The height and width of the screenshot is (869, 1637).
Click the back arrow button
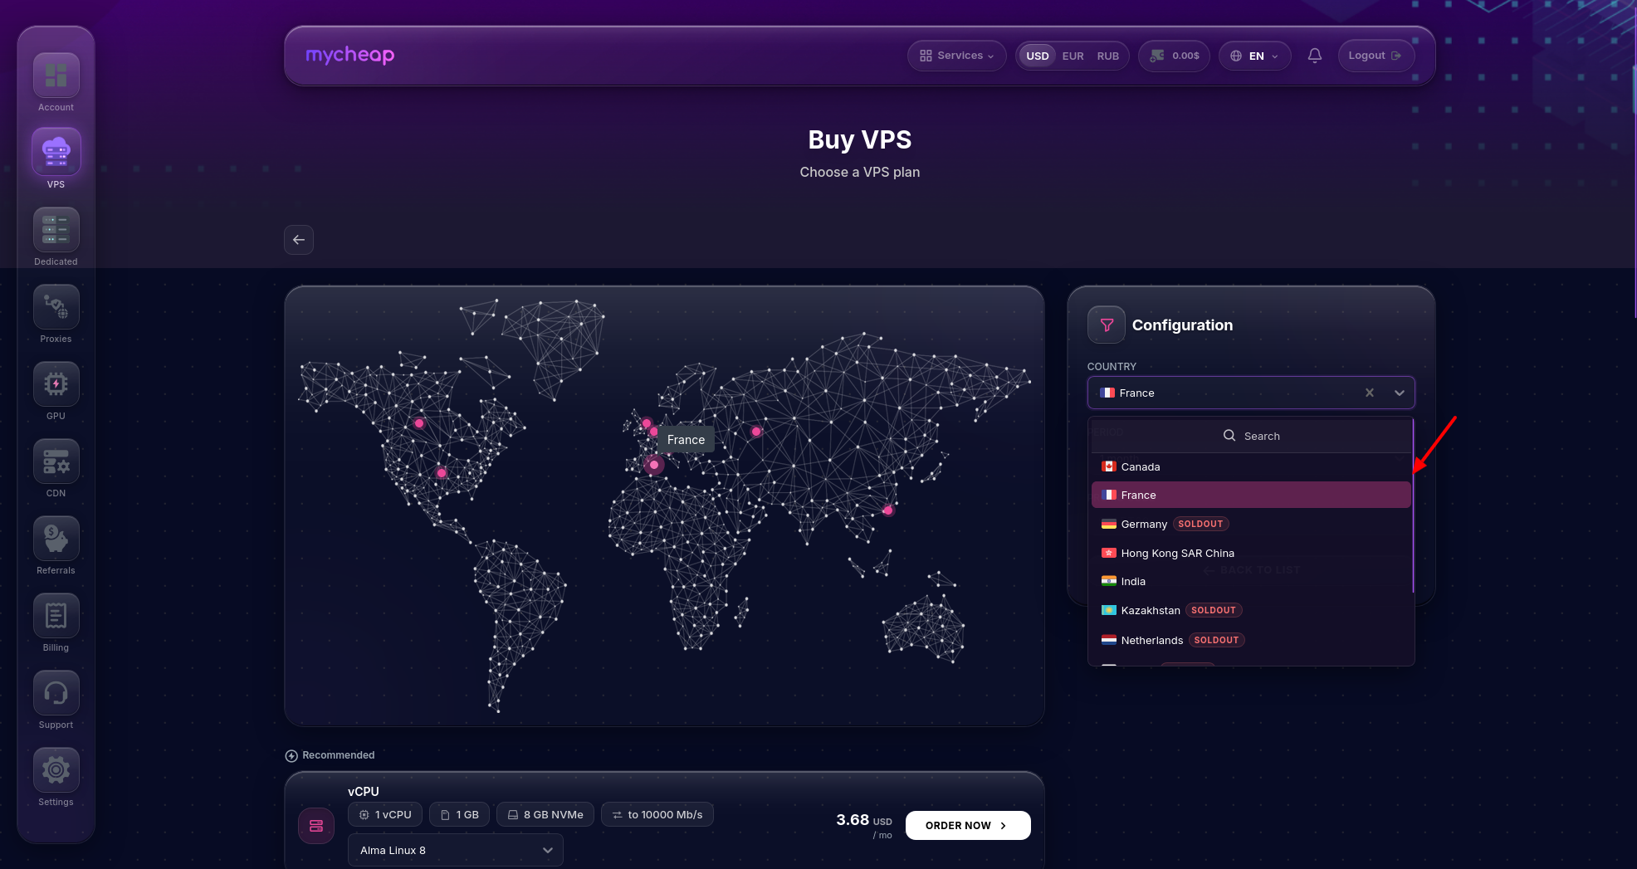(299, 240)
